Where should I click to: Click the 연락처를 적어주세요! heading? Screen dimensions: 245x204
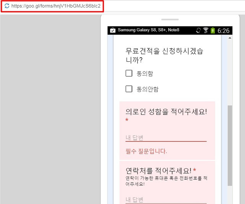pos(158,171)
